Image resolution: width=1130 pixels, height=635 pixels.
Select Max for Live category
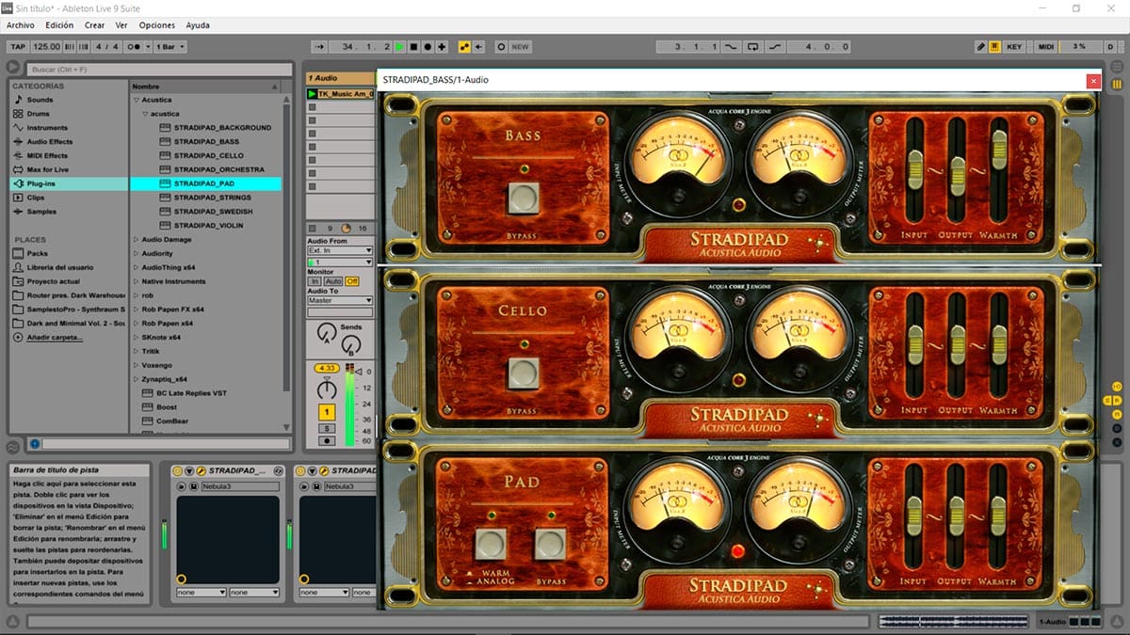[x=47, y=170]
